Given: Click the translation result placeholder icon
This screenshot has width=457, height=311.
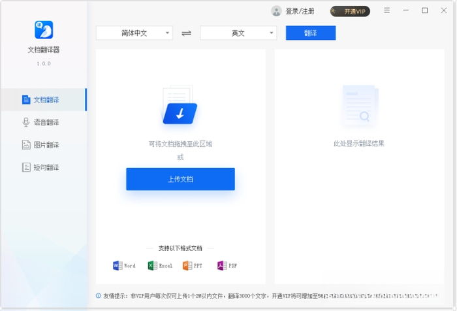Looking at the screenshot, I should 360,106.
